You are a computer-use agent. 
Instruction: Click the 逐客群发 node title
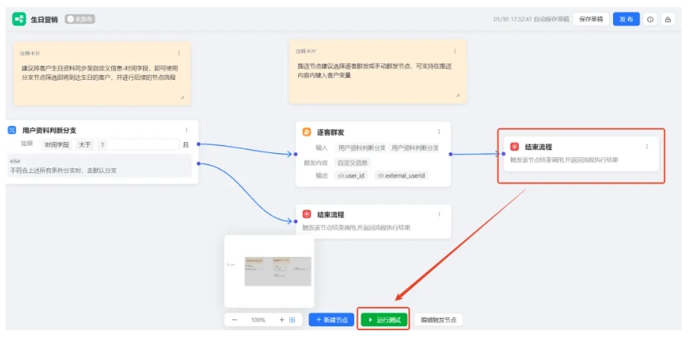click(x=330, y=132)
